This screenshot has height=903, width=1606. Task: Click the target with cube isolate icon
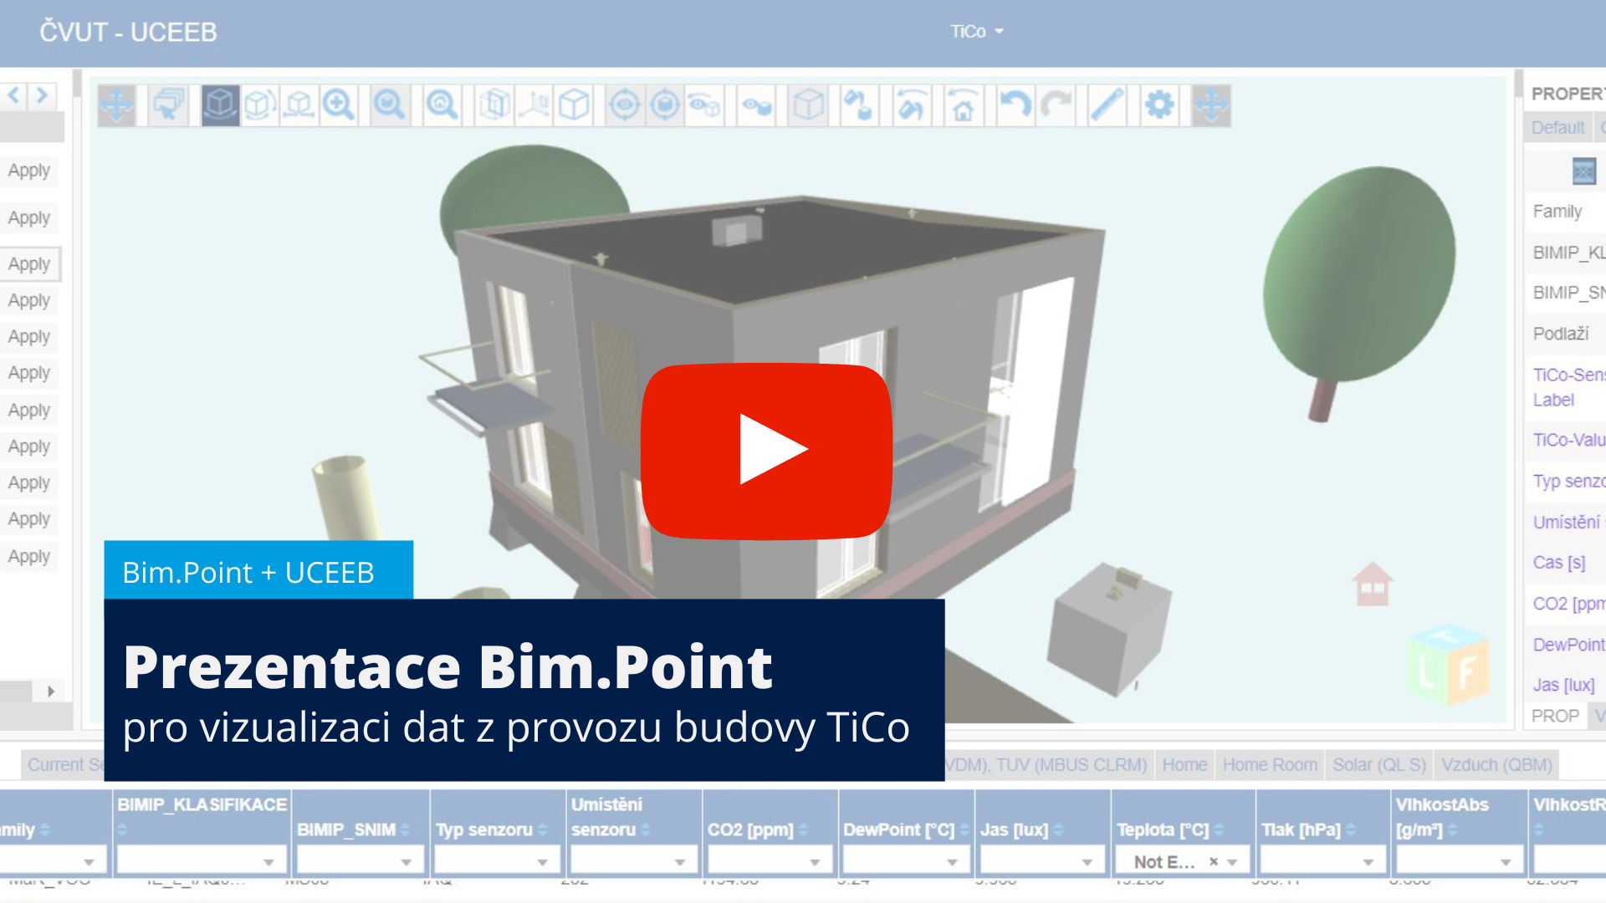665,105
